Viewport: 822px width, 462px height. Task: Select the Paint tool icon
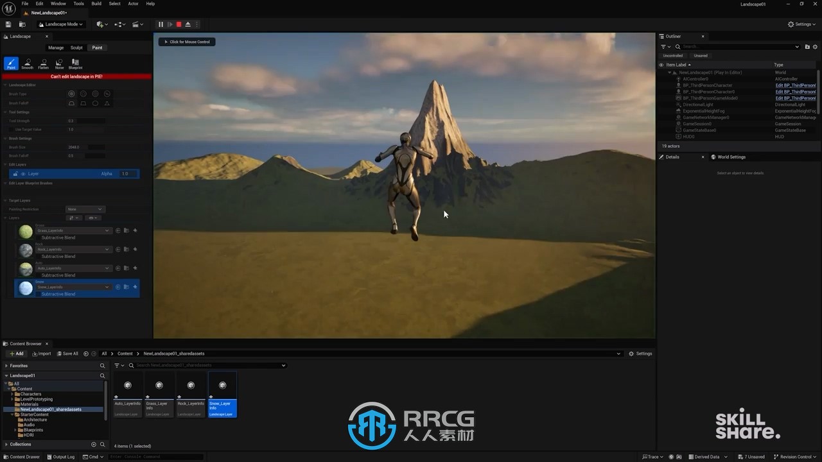11,63
